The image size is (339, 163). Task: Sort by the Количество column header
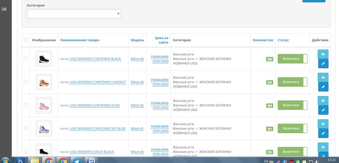pos(263,40)
